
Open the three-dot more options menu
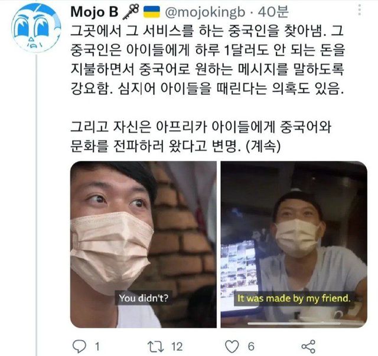coord(360,10)
